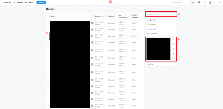The image size is (223, 109).
Task: Click the sort arrows beside Update Schedule
Action: (142, 16)
